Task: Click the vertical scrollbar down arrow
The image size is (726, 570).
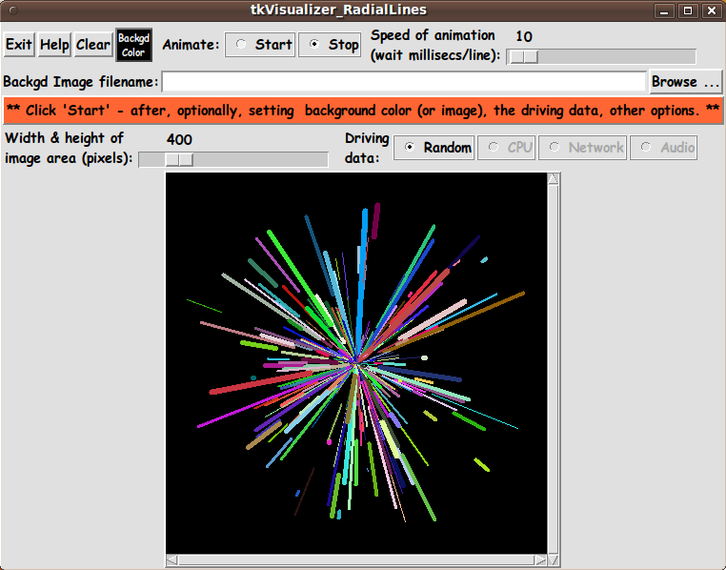Action: (554, 560)
